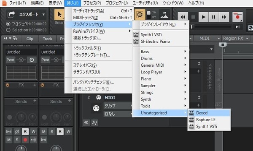Click the Dexed synth plugin icon

191,113
